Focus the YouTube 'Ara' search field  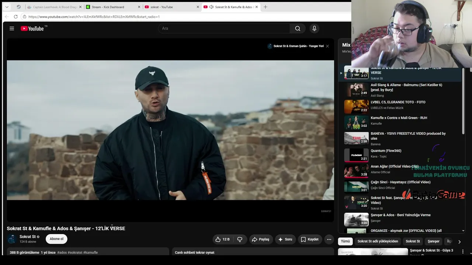(x=224, y=28)
